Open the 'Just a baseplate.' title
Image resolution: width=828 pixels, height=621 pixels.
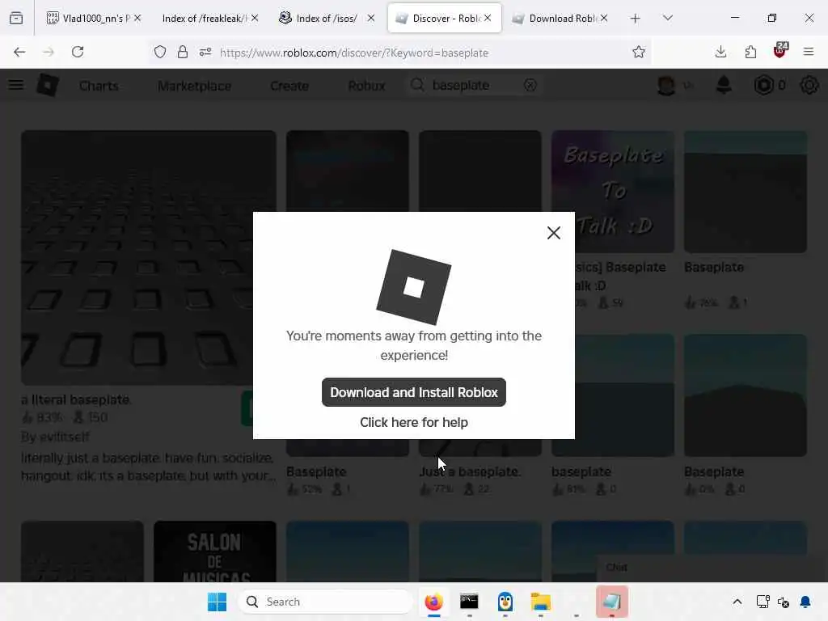(x=470, y=471)
